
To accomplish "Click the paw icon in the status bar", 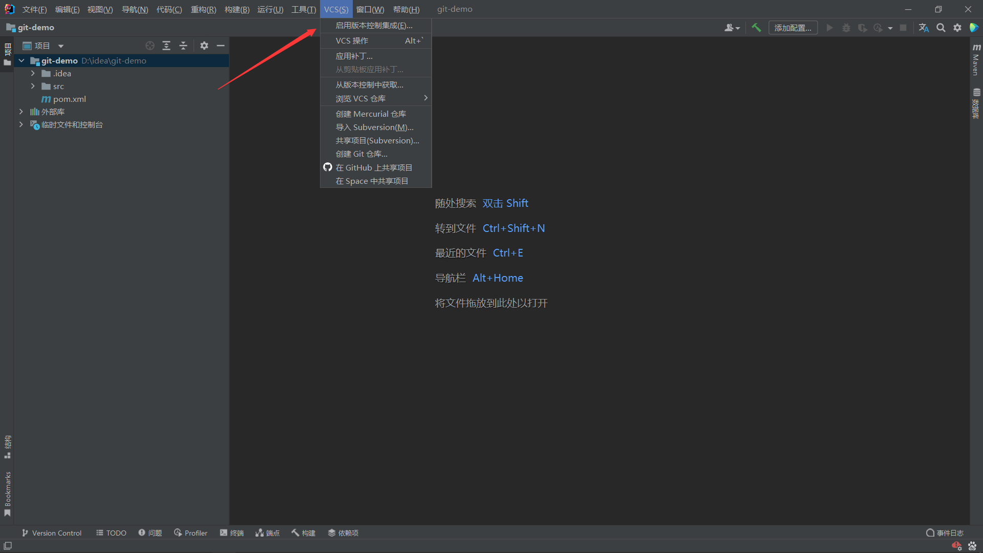I will (972, 546).
